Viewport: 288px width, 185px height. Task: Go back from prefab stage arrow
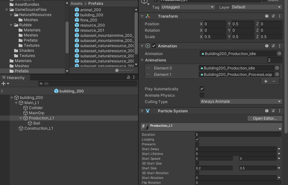click(2, 91)
